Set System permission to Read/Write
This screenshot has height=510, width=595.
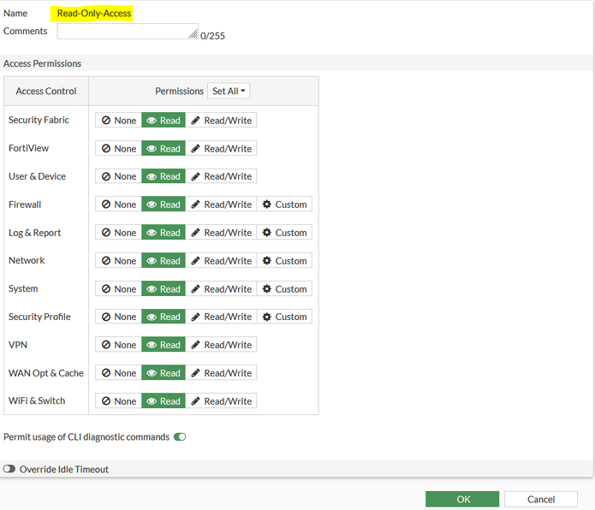[x=221, y=288]
